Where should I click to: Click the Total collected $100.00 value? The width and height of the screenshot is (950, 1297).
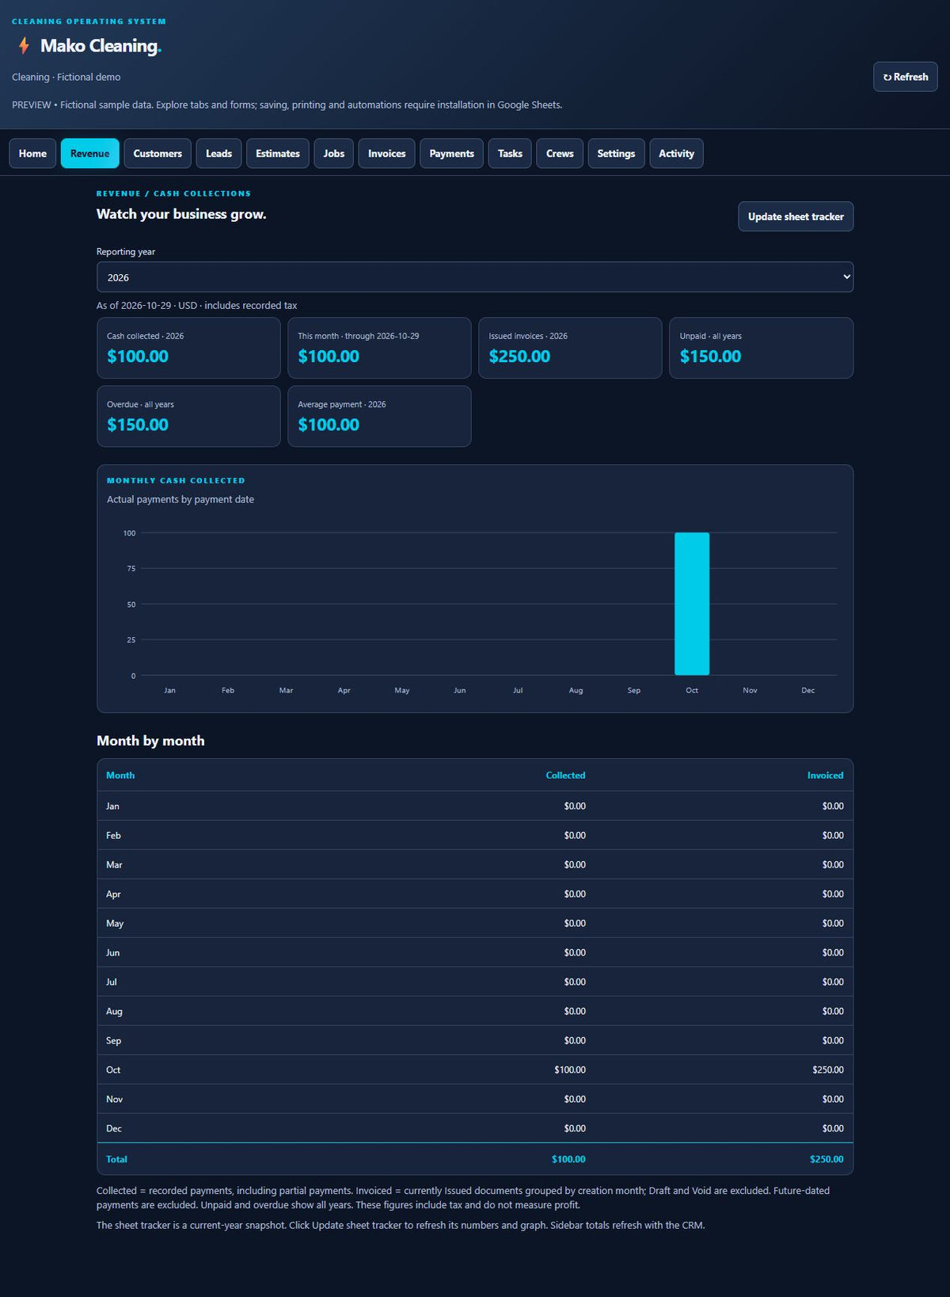(x=568, y=1159)
